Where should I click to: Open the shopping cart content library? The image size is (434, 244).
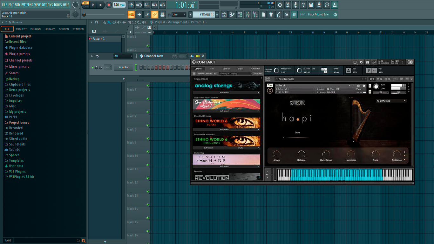point(294,14)
